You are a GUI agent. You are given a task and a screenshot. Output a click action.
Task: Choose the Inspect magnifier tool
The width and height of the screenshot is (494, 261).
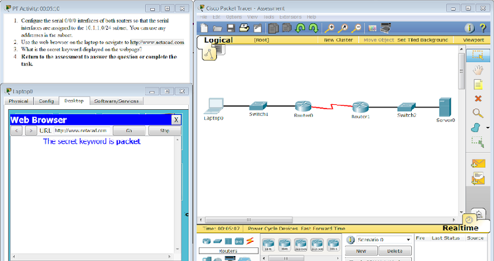pos(478,113)
